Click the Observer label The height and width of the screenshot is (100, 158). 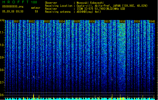[x=51, y=3]
